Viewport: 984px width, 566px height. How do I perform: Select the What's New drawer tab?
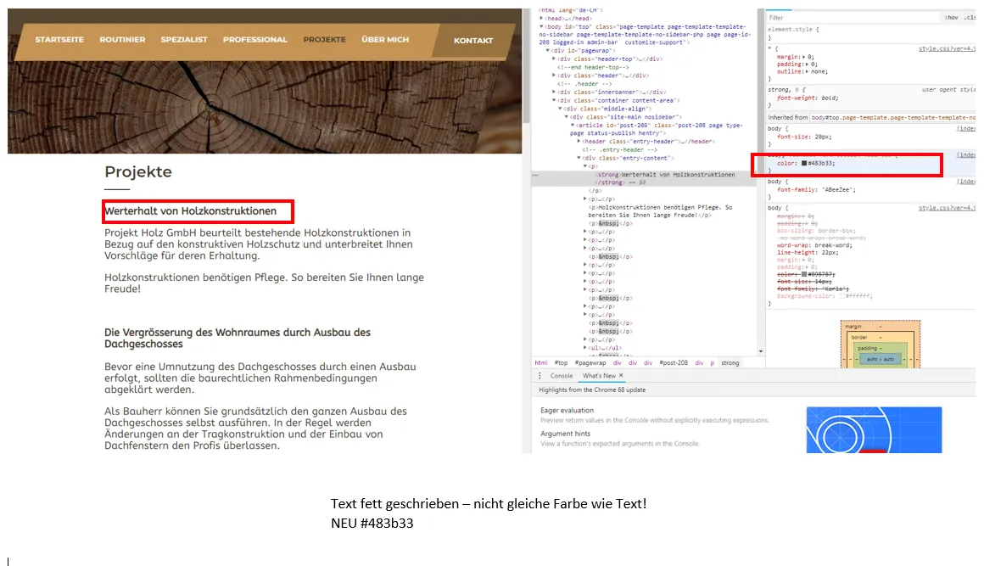click(599, 376)
